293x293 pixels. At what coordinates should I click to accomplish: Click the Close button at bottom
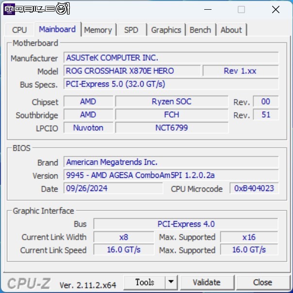click(262, 282)
